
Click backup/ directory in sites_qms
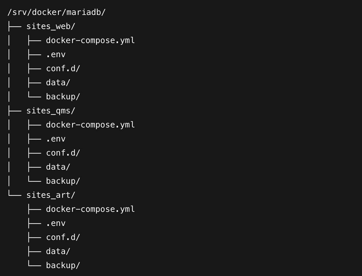[63, 181]
